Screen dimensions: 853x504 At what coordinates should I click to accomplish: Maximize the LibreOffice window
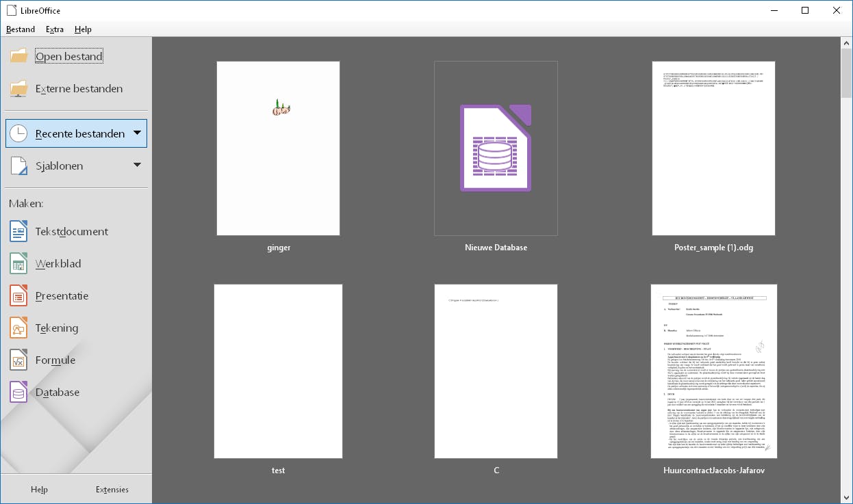805,10
